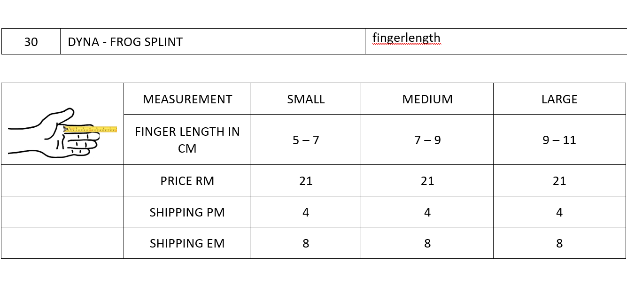Select the "SHIPPING EM" row label
The image size is (627, 302).
(x=187, y=243)
